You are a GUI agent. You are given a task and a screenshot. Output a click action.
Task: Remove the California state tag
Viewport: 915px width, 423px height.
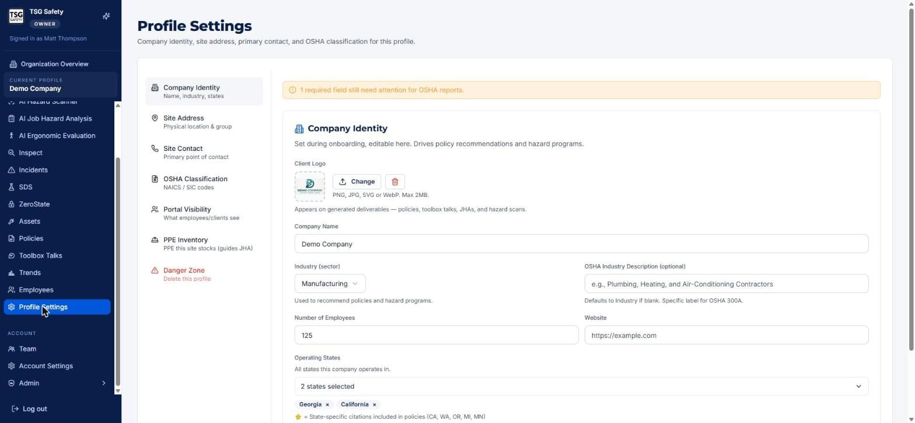pos(375,405)
